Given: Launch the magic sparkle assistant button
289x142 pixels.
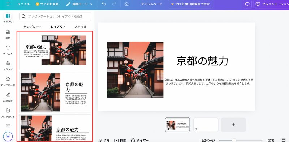Looking at the screenshot, I should click(x=8, y=137).
